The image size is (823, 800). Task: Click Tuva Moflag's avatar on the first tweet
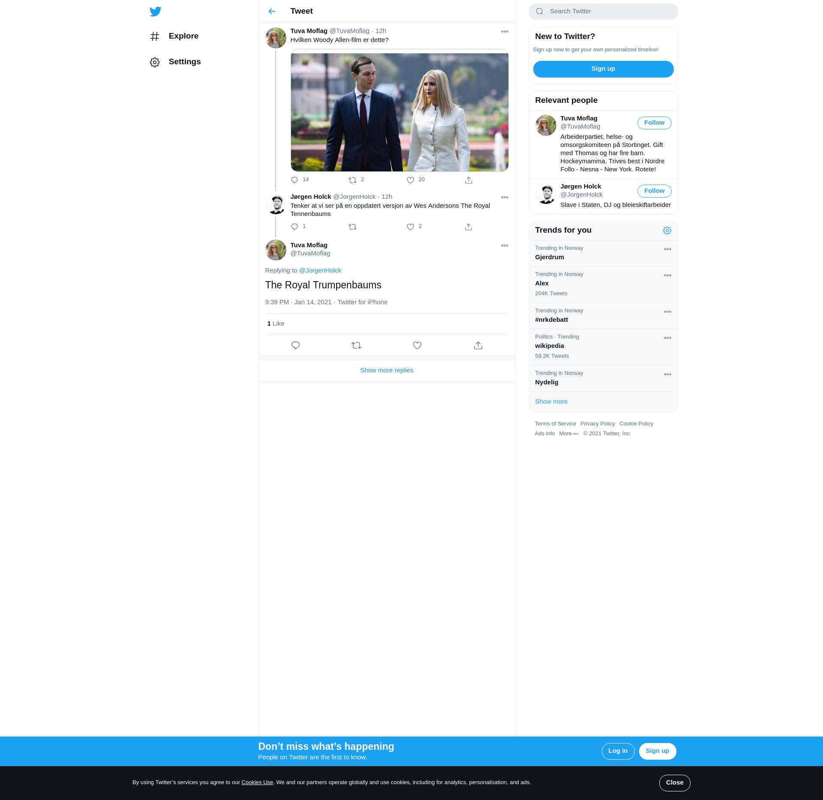276,38
